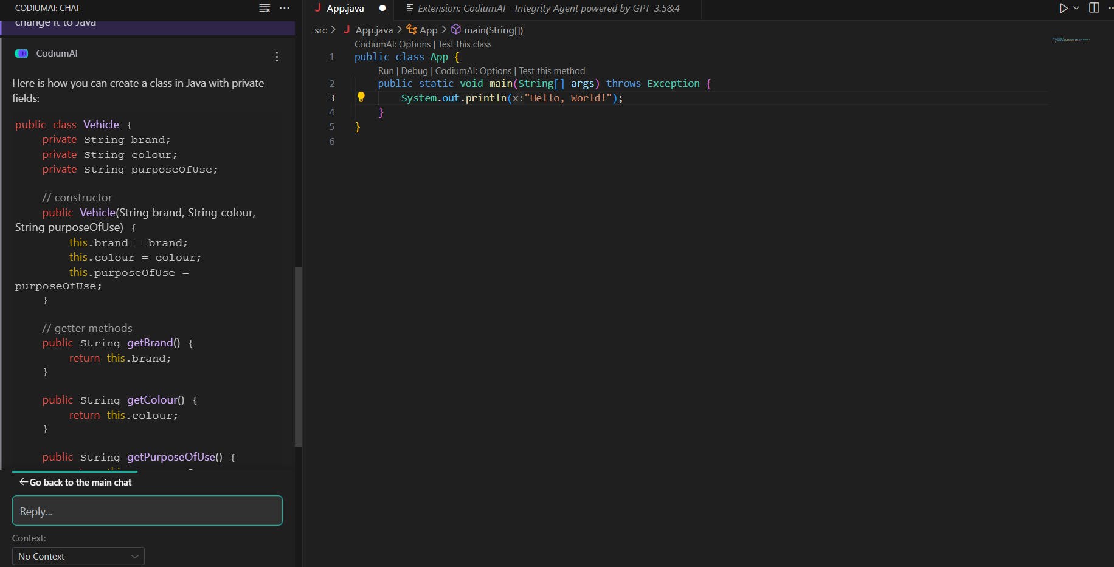Click the chat panel vertical scrollbar
Viewport: 1114px width, 567px height.
298,357
